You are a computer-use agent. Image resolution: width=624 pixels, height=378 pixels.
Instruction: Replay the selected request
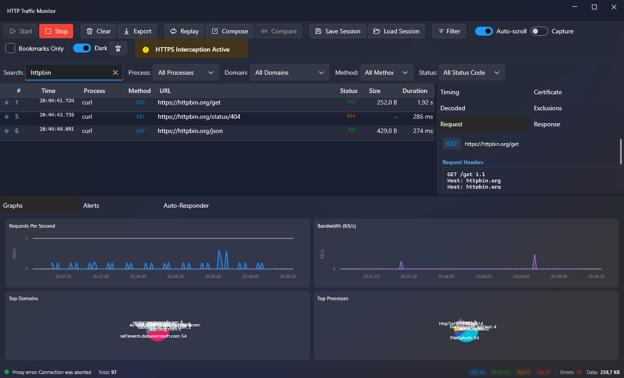(x=185, y=31)
